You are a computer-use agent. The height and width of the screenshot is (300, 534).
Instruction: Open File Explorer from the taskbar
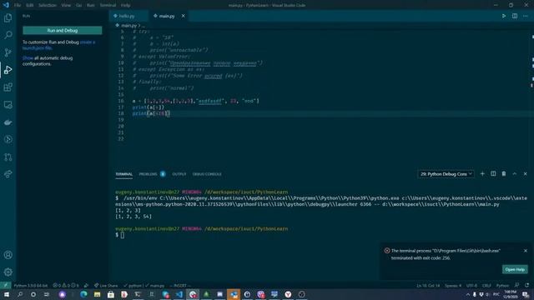[x=97, y=294]
